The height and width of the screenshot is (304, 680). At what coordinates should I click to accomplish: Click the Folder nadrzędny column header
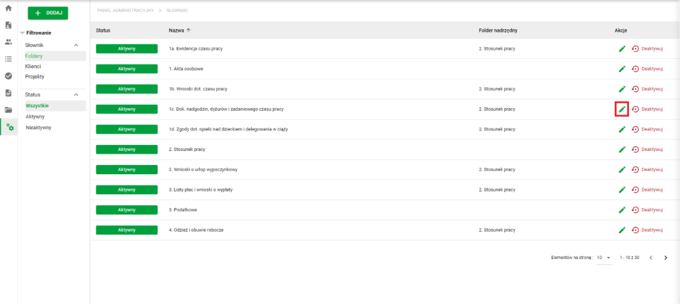pos(498,30)
